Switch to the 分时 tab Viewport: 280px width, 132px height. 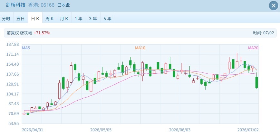[6, 19]
